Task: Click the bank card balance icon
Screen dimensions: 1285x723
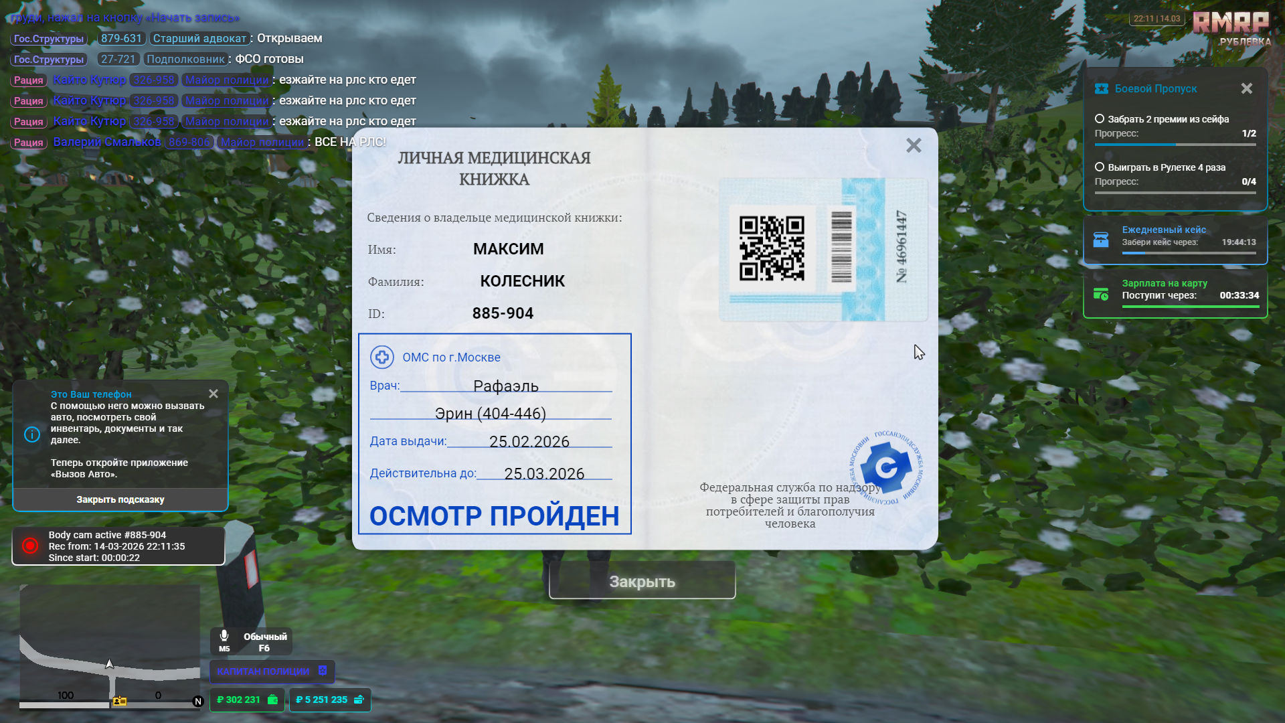Action: (359, 700)
